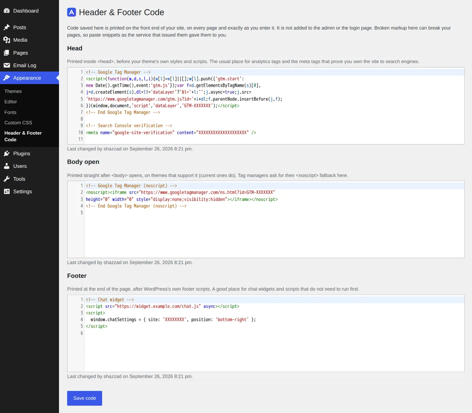The width and height of the screenshot is (472, 413).
Task: Click the Email Log envelope icon
Action: pos(7,65)
